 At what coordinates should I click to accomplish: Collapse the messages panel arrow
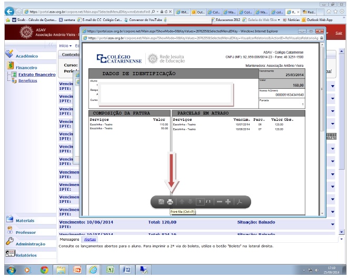coord(342,239)
